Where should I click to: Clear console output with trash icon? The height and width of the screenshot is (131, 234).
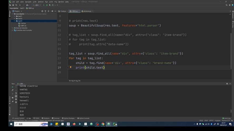(16, 102)
